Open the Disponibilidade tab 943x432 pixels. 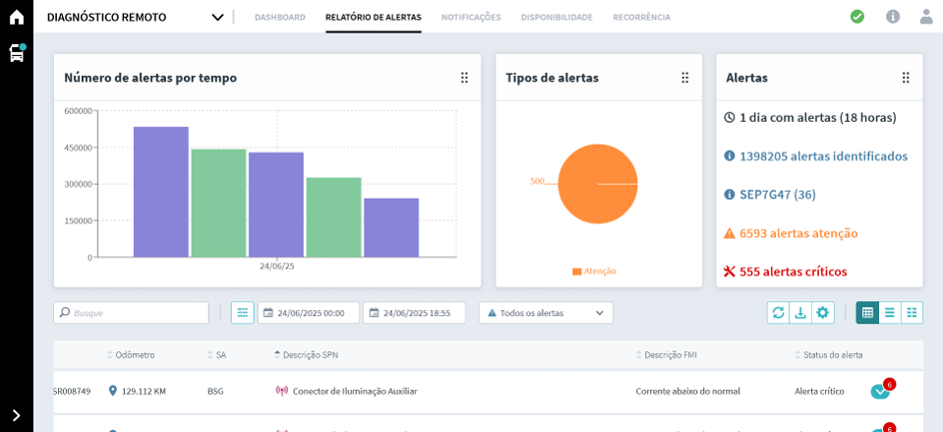click(556, 17)
